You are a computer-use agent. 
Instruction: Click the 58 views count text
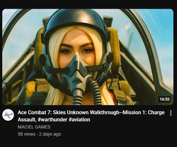click(x=27, y=134)
